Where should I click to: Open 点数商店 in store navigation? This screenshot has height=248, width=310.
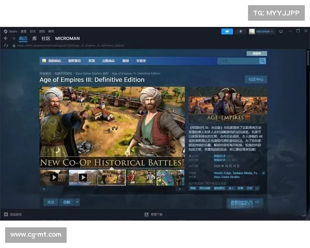pyautogui.click(x=109, y=61)
